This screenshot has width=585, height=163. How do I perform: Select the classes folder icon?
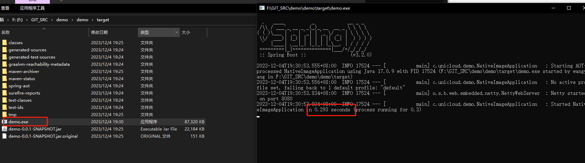(4, 42)
